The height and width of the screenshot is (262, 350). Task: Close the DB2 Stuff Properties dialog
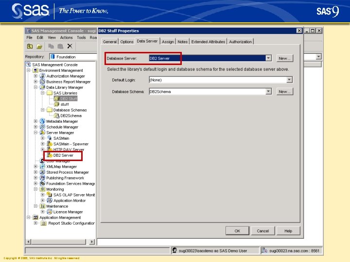click(299, 31)
